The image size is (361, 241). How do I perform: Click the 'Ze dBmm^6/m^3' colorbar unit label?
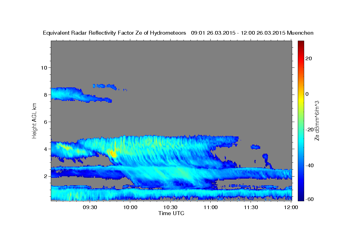(x=317, y=120)
